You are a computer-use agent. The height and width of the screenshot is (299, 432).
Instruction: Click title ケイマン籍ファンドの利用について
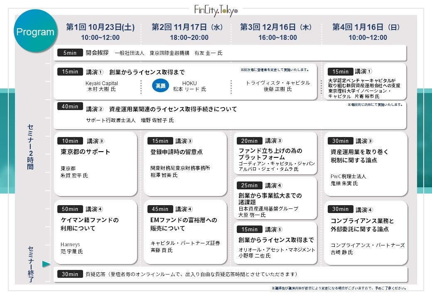tap(90, 224)
